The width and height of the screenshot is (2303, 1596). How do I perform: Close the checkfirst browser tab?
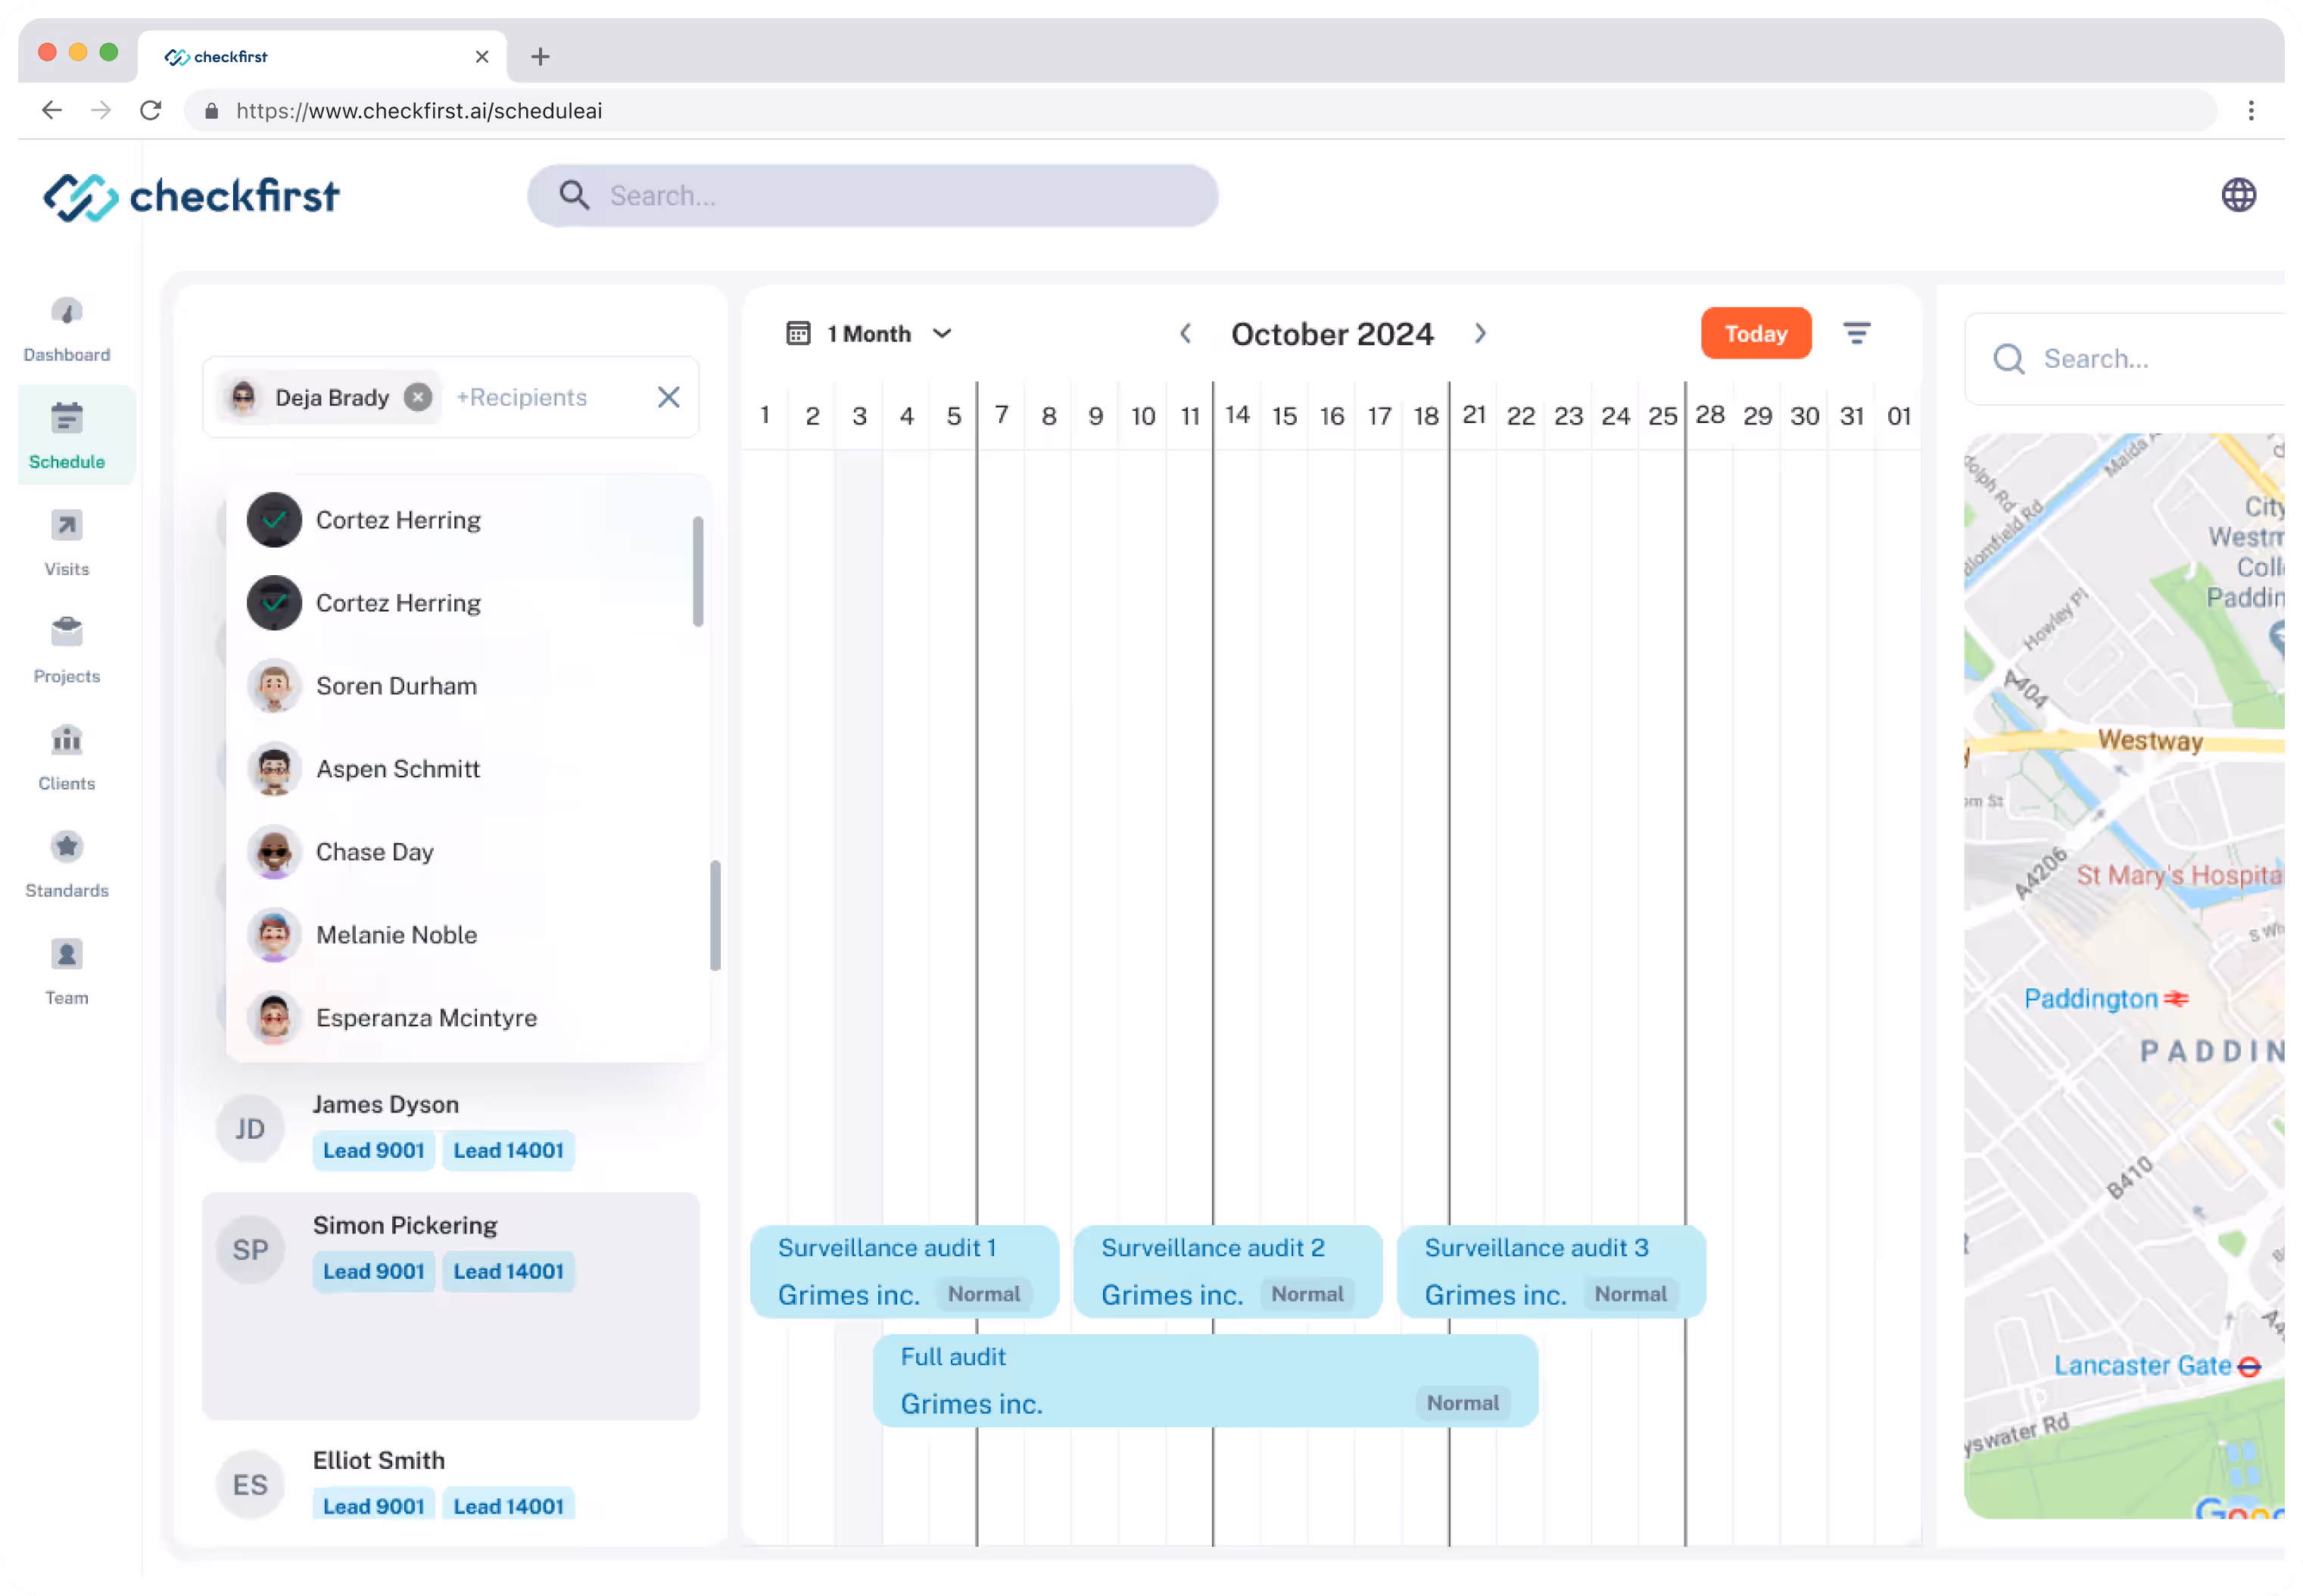pyautogui.click(x=482, y=57)
